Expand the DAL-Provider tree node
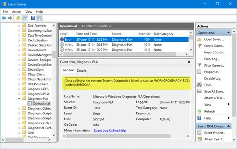 [19, 26]
